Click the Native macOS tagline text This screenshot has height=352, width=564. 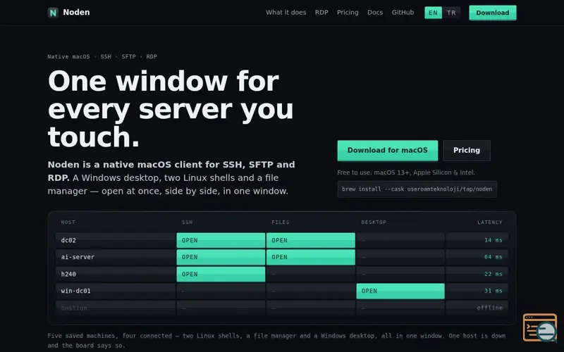102,57
